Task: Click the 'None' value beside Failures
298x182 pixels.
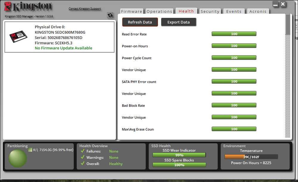Action: [114, 151]
